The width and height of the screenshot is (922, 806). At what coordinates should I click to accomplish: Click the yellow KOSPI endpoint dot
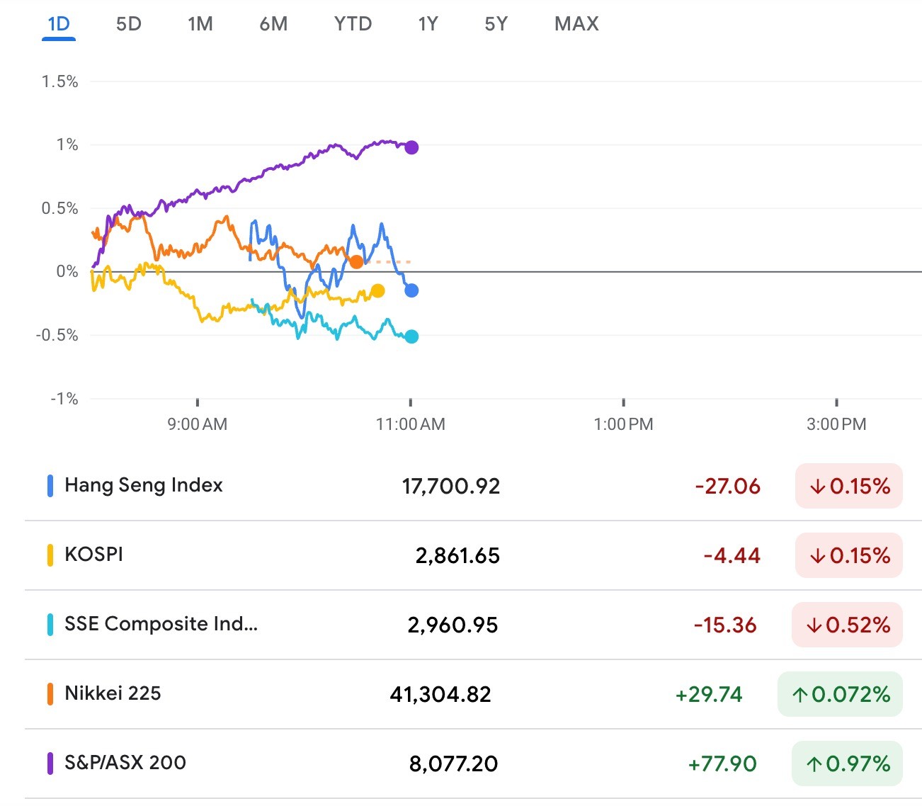377,291
